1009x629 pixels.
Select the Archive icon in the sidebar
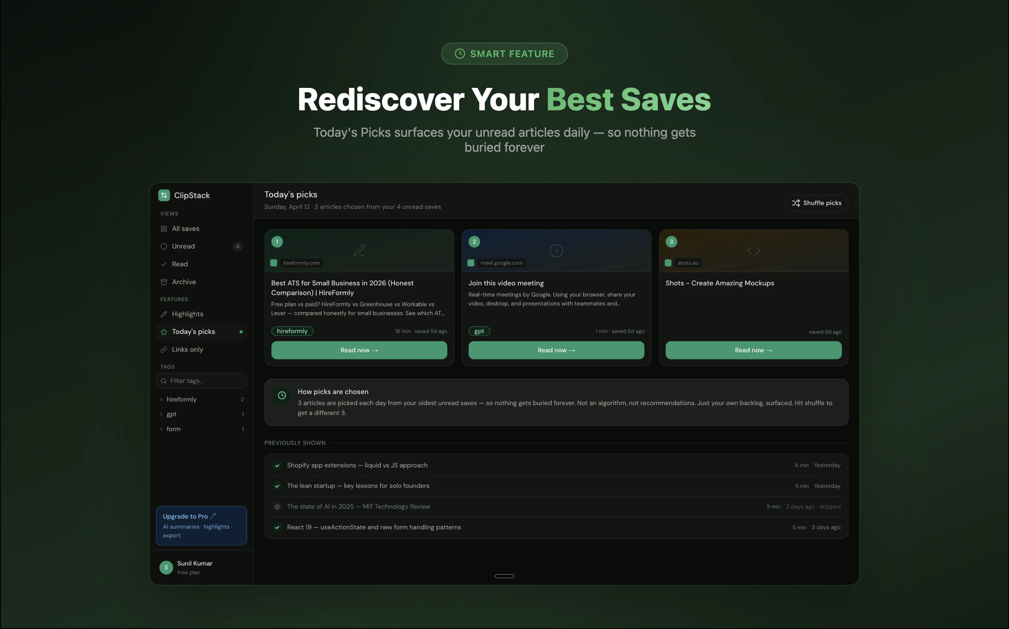[x=164, y=282]
